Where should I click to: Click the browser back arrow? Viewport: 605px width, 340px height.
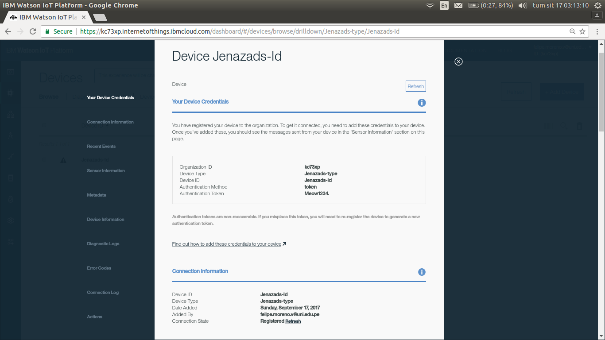pos(8,31)
